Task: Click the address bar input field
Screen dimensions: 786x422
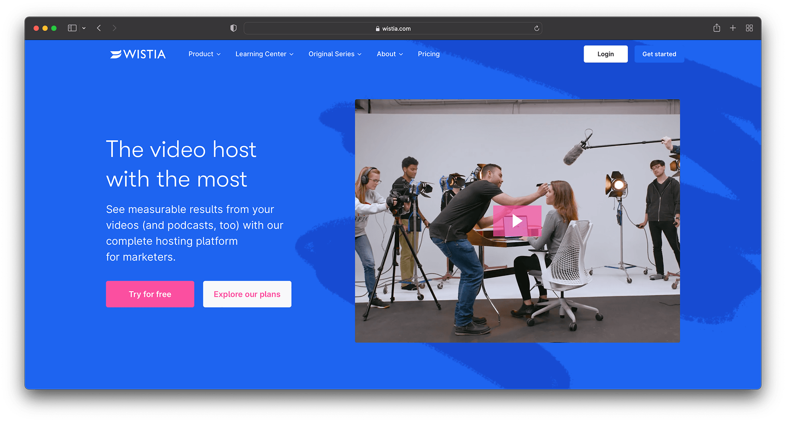Action: pos(441,28)
